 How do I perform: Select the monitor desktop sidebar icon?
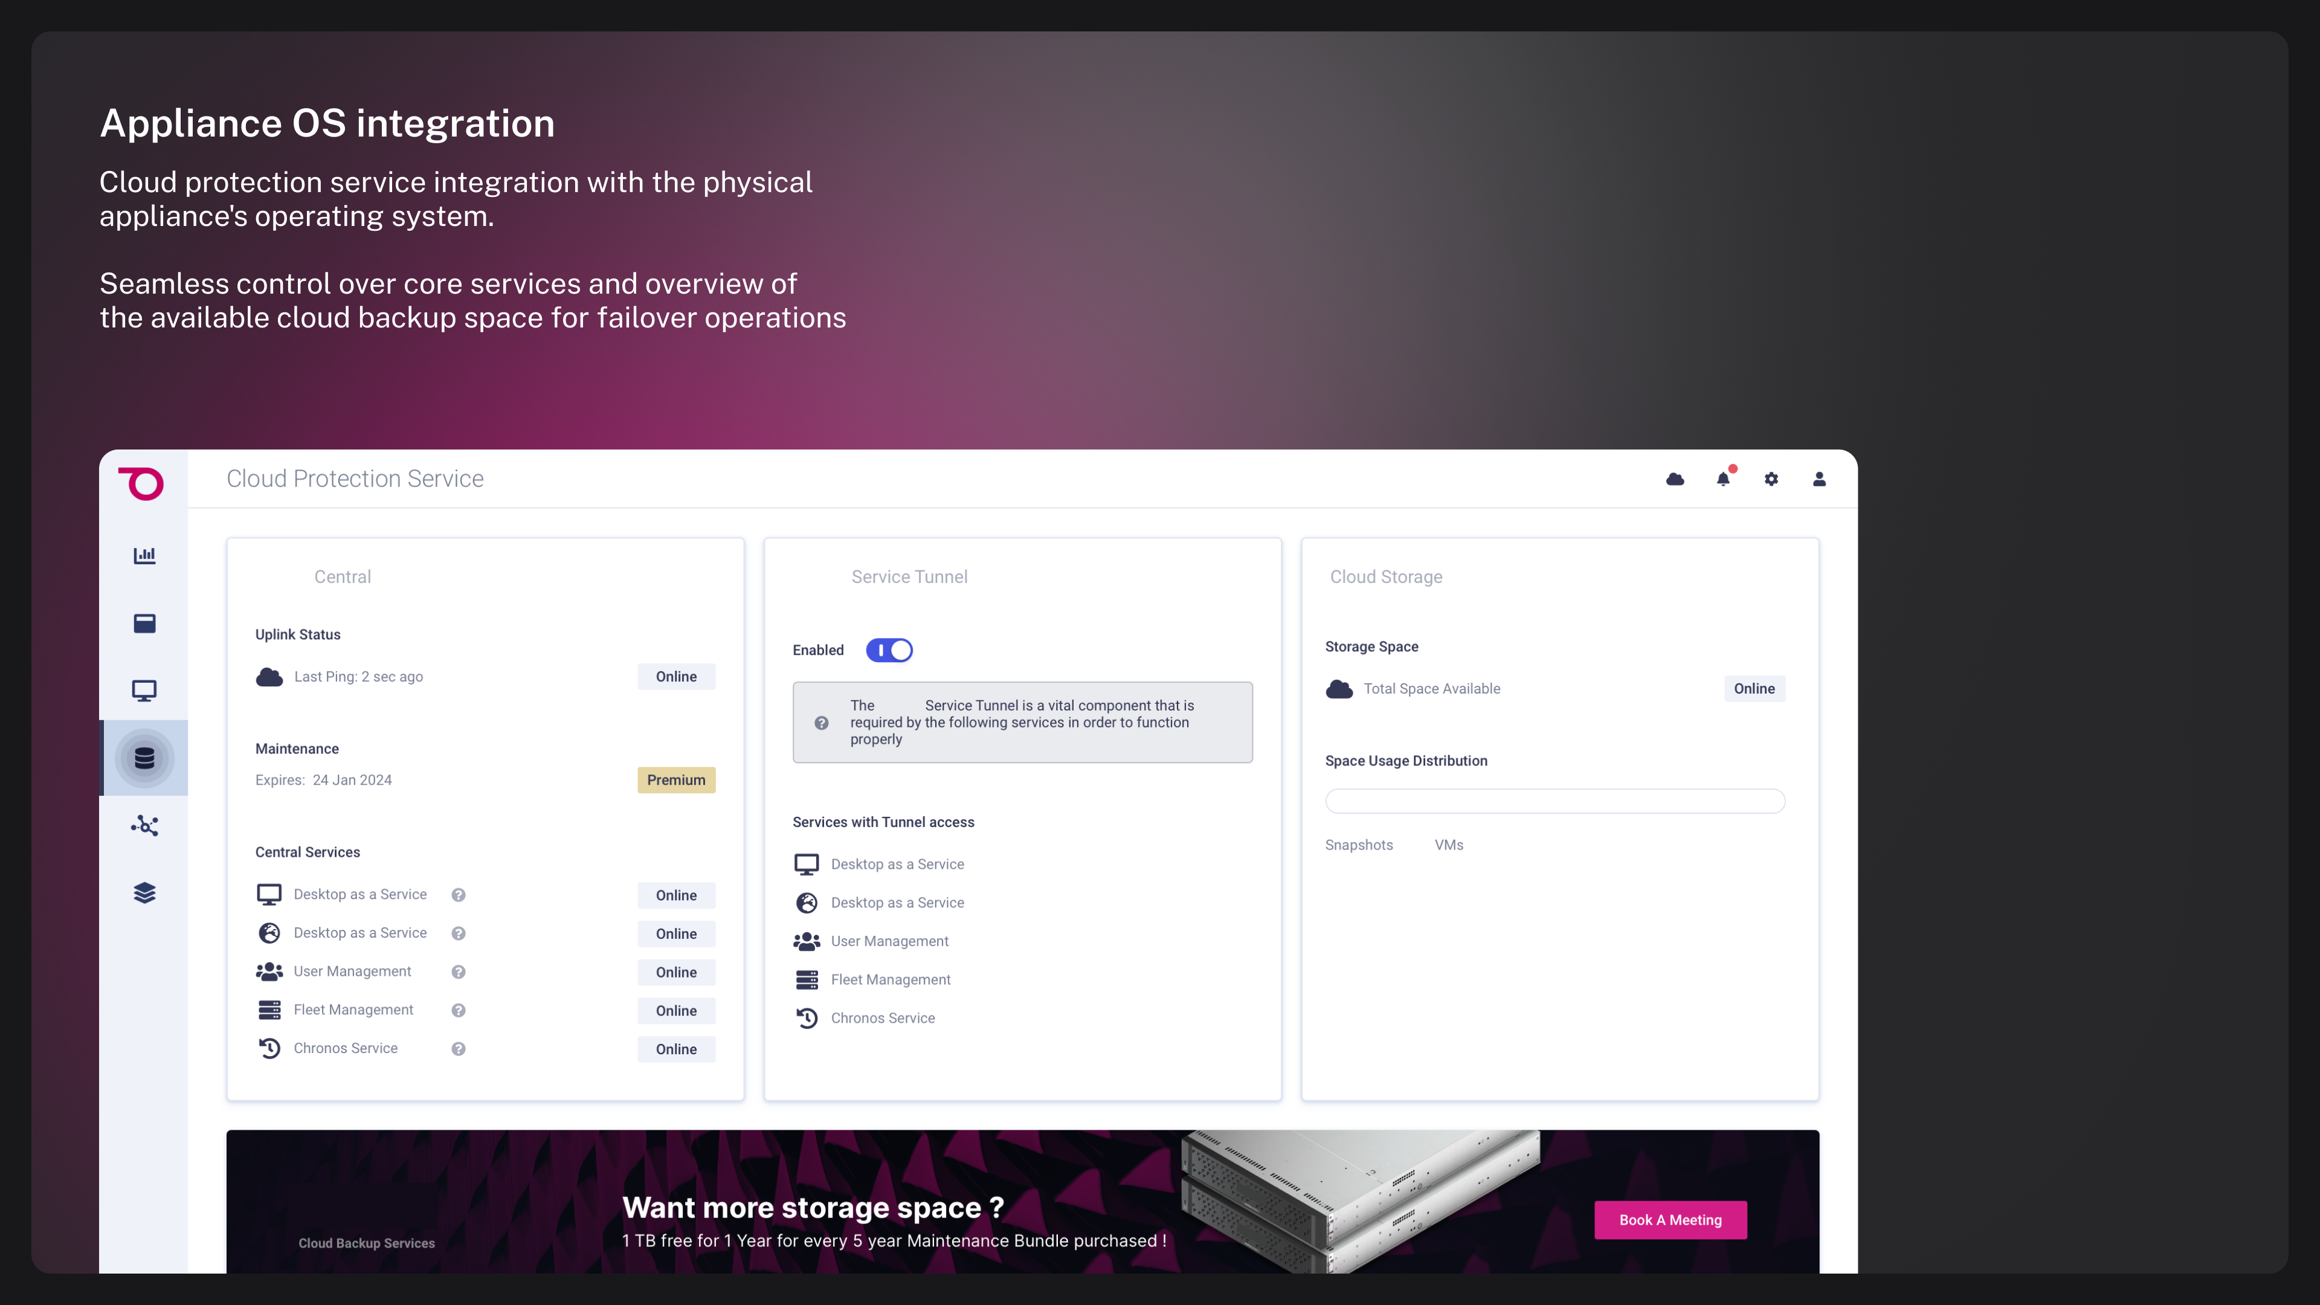(144, 691)
